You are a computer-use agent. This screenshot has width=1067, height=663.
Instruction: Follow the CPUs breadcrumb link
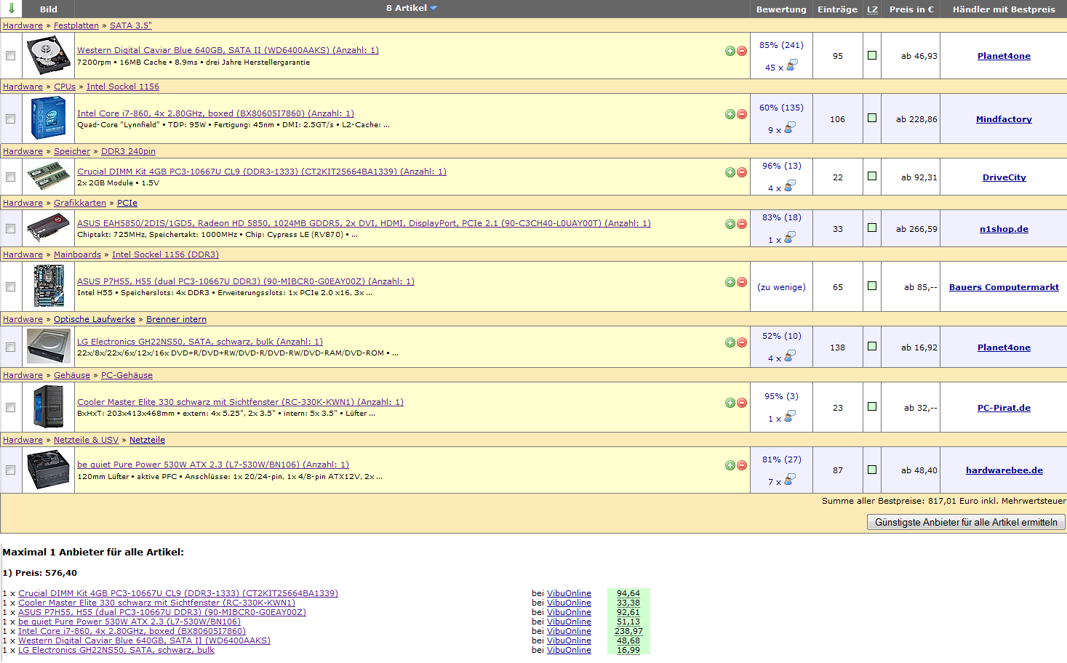(65, 87)
